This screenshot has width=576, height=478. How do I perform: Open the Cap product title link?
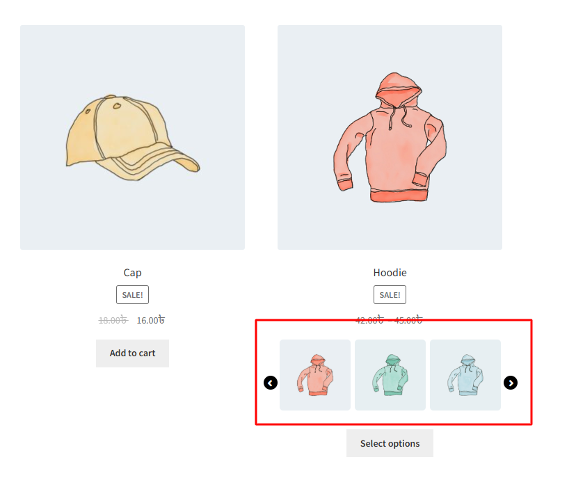[132, 273]
